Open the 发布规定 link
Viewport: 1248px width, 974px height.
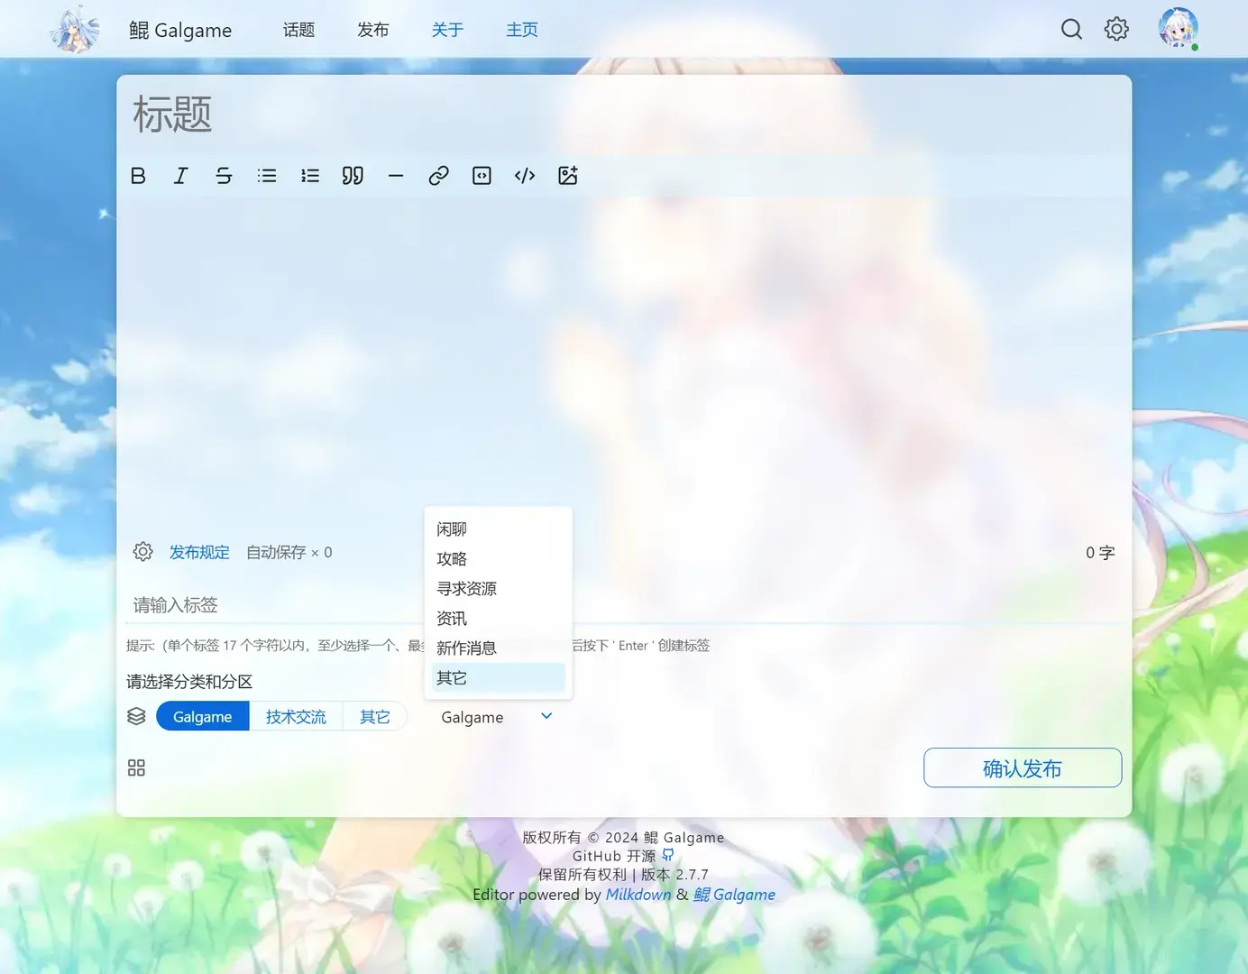pos(199,552)
